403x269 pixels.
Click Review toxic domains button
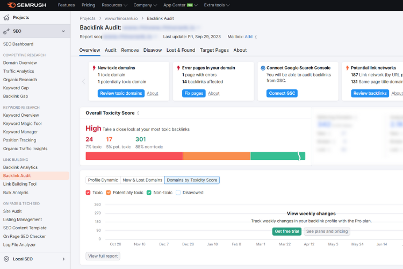(121, 93)
